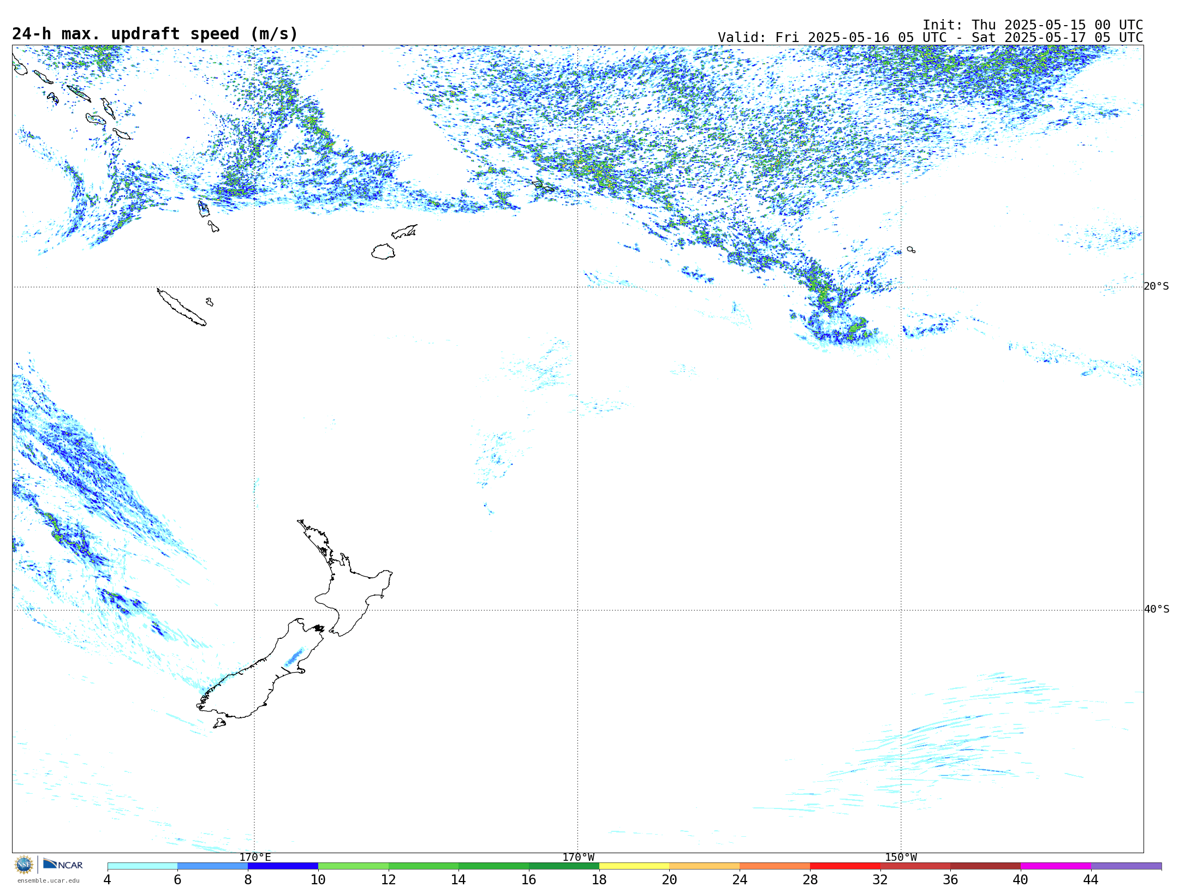Select the light orange 20-24 color swatch
This screenshot has height=887, width=1179.
[x=705, y=866]
